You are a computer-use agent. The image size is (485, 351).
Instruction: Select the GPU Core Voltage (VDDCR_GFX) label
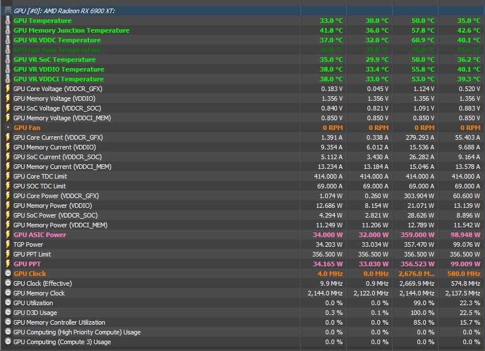tap(58, 89)
